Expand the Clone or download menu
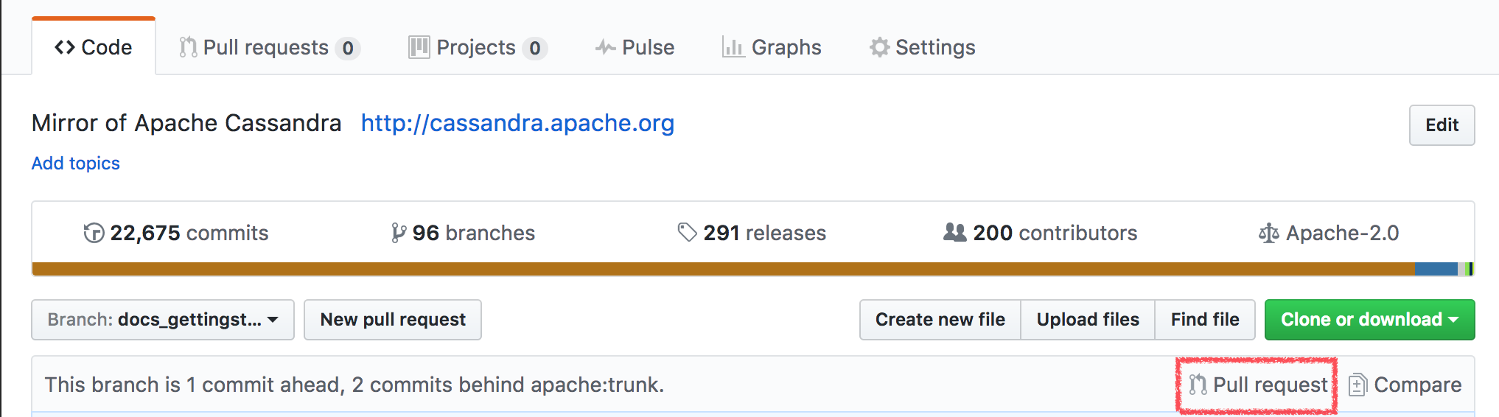Viewport: 1499px width, 417px height. click(x=1369, y=320)
